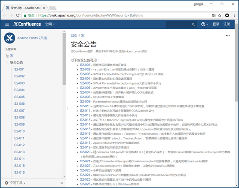Click the page tree icon next to 家

pos(7,56)
